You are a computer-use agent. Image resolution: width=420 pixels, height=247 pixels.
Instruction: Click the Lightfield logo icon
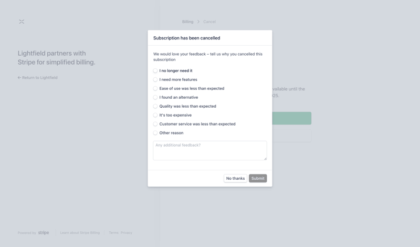click(x=22, y=22)
